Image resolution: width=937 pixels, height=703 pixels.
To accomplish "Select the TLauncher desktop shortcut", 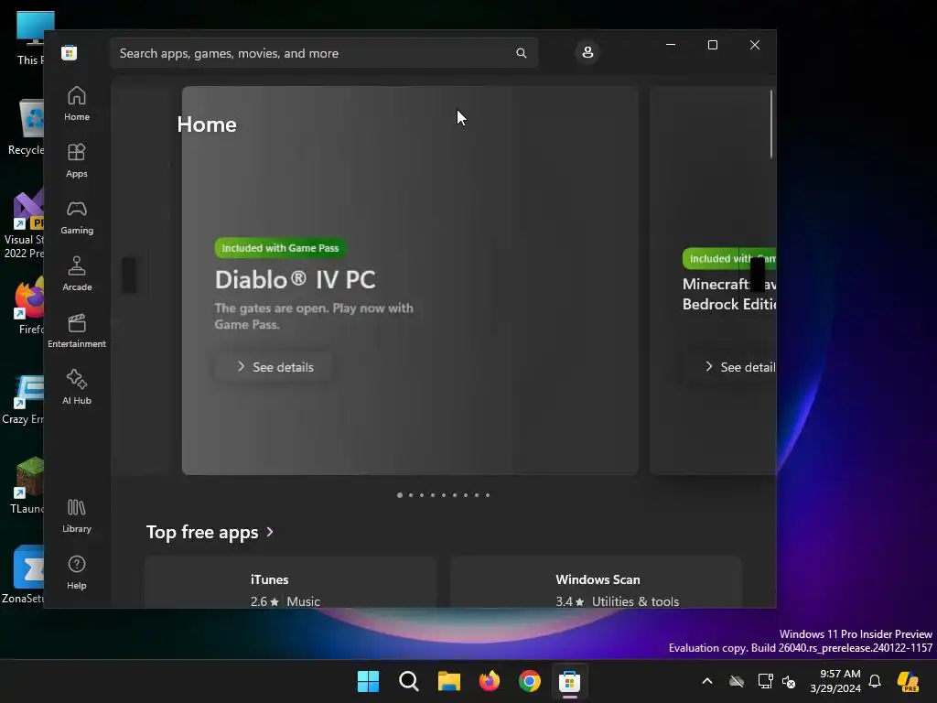I will (x=27, y=485).
